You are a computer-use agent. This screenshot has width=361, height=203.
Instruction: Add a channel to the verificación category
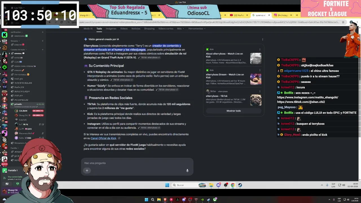point(43,32)
